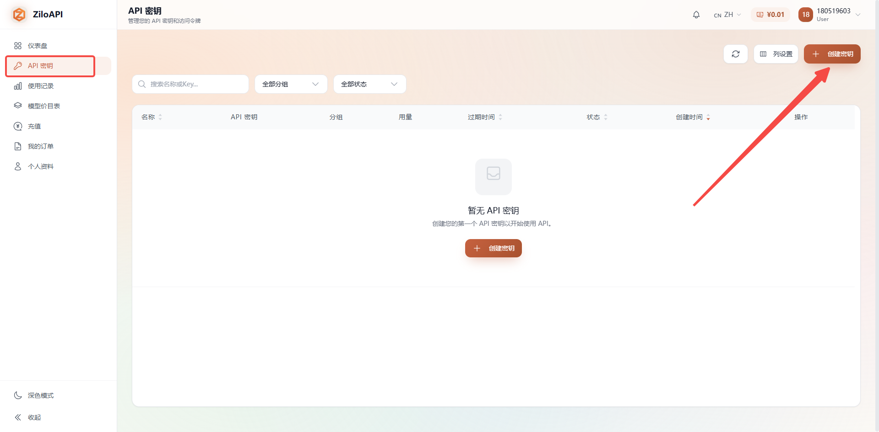Click the 分组 column header
The image size is (879, 432).
pos(336,117)
